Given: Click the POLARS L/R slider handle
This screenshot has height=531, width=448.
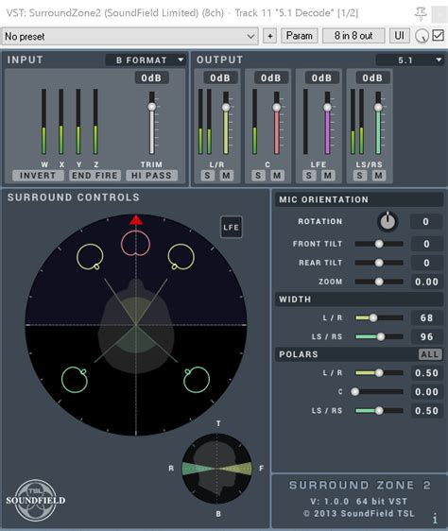Looking at the screenshot, I should 379,373.
